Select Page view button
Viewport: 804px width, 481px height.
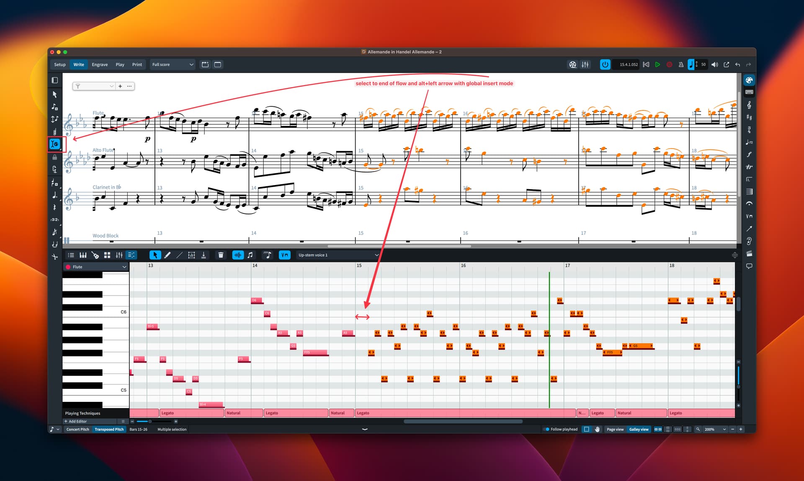click(615, 429)
